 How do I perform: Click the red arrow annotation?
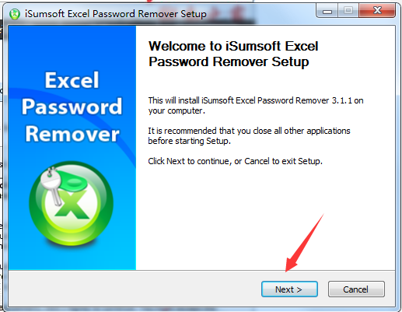pyautogui.click(x=305, y=243)
